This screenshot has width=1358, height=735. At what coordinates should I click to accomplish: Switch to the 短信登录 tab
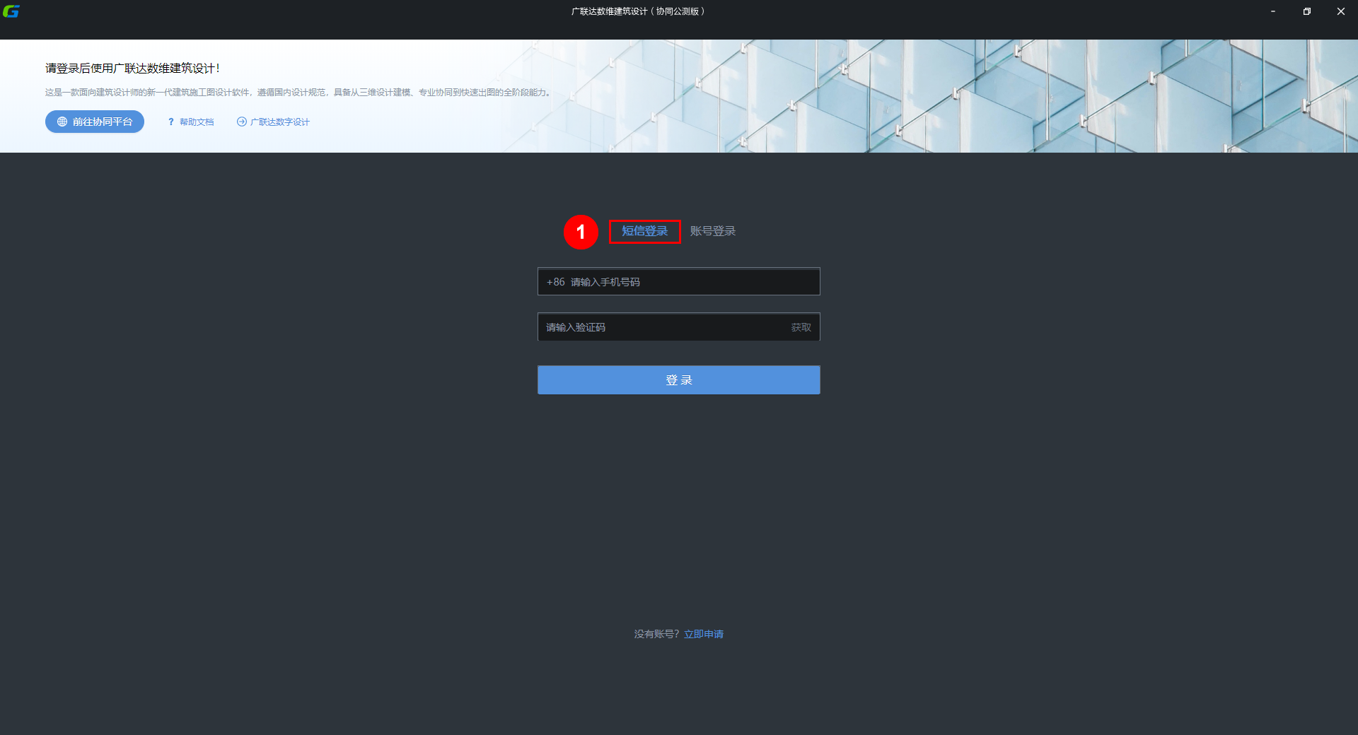(x=644, y=231)
